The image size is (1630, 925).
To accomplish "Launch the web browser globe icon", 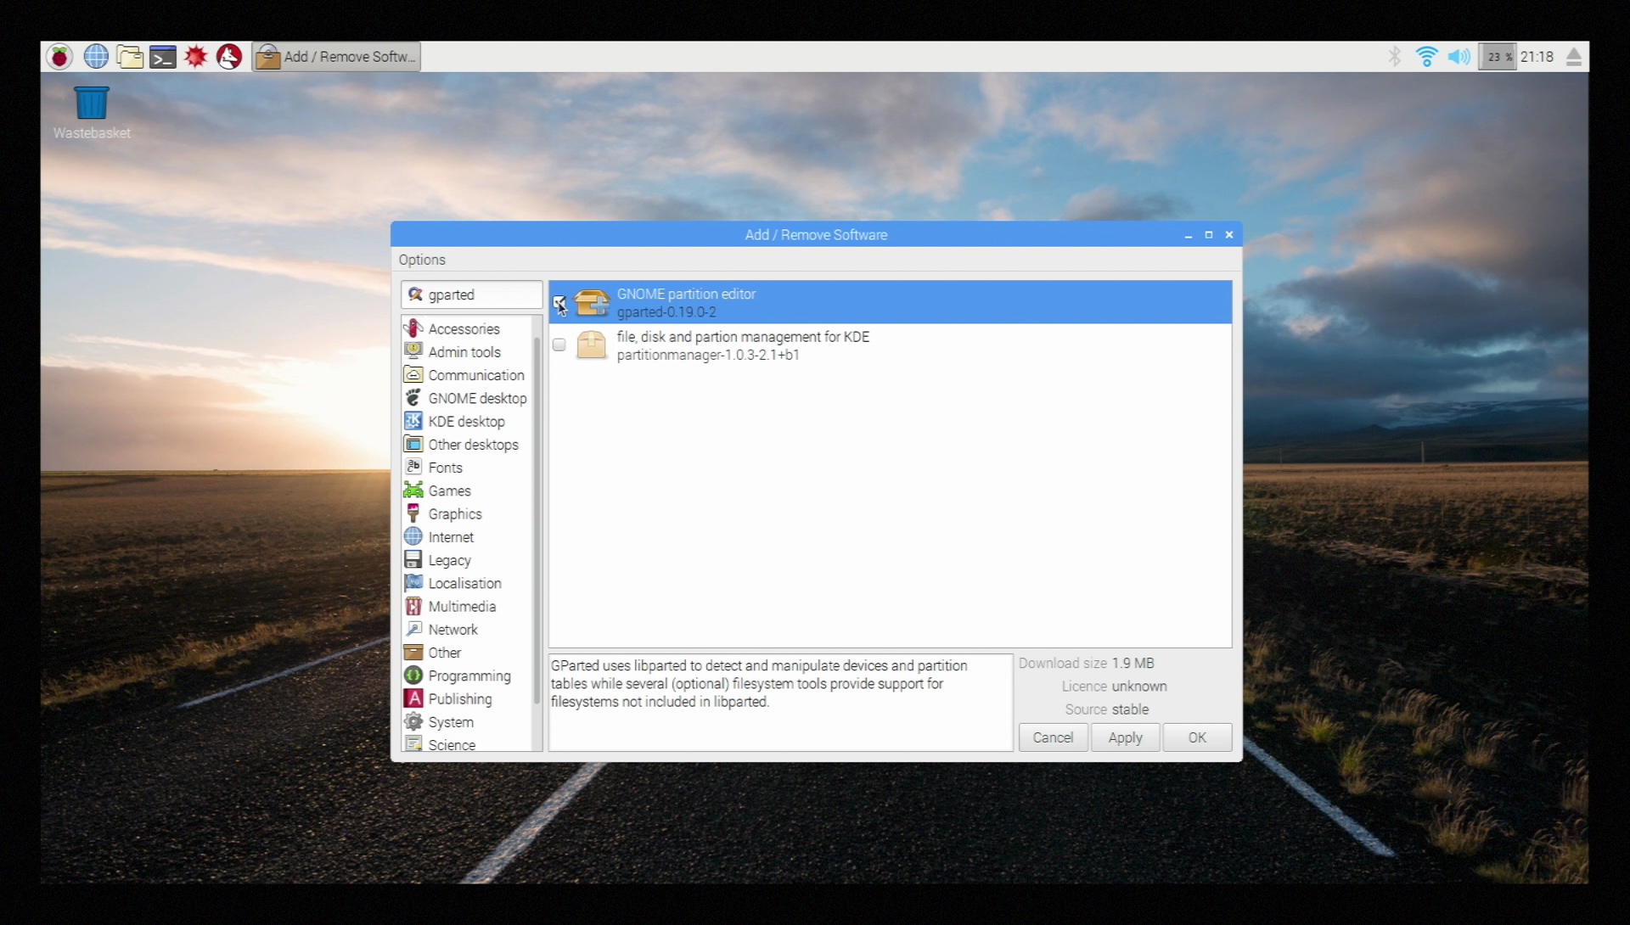I will [96, 57].
